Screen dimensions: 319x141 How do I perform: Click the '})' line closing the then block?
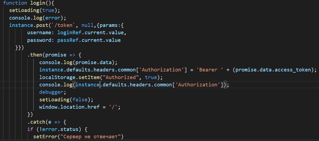click(x=30, y=115)
